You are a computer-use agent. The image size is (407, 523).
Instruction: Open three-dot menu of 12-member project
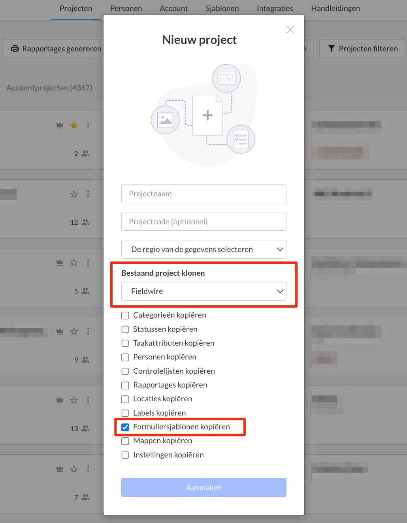coord(88,194)
